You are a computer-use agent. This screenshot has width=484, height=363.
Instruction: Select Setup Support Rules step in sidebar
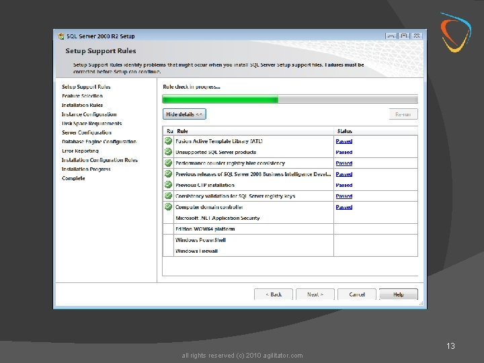(x=86, y=87)
